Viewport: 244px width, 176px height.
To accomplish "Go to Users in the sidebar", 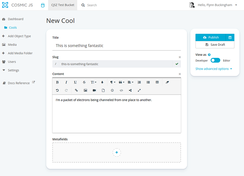I will 12,62.
